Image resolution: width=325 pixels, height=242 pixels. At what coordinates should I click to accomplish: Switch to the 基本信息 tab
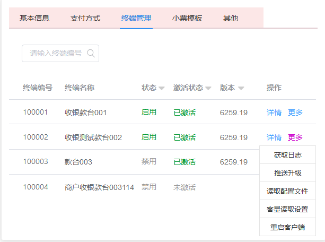tap(34, 18)
